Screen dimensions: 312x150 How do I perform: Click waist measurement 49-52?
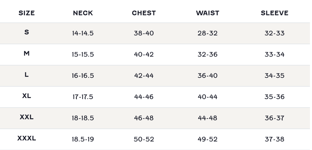pyautogui.click(x=208, y=139)
